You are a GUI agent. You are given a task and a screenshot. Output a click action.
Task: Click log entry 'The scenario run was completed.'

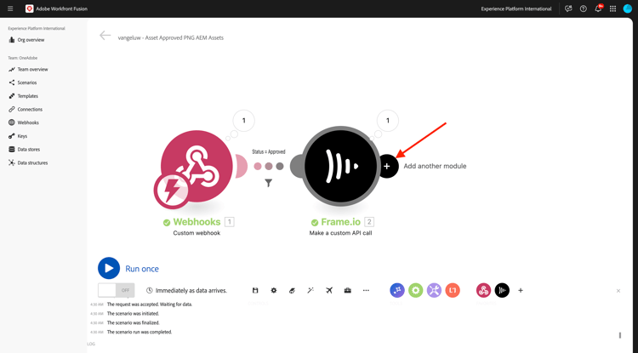click(x=140, y=333)
